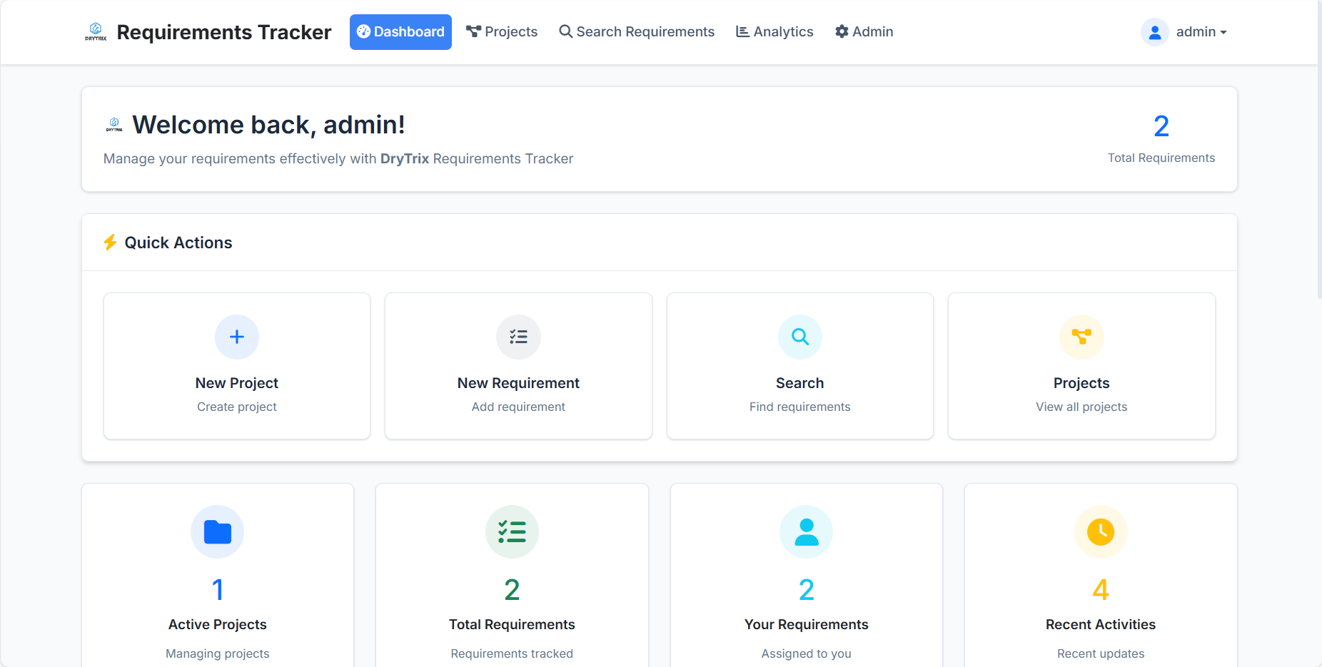1322x667 pixels.
Task: Click the New Requirement checklist icon
Action: point(518,337)
